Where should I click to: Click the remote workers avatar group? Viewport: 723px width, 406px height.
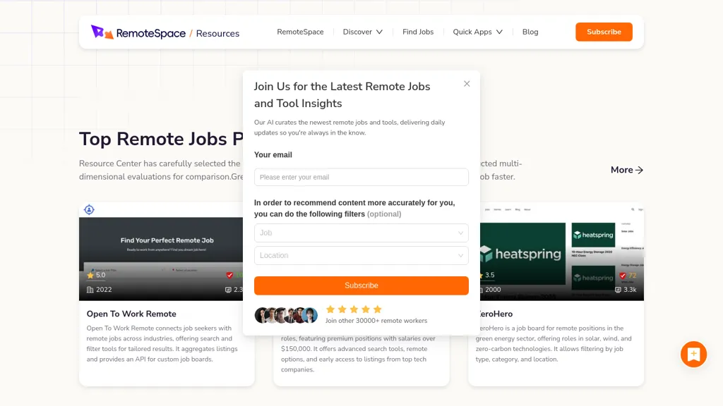[285, 315]
